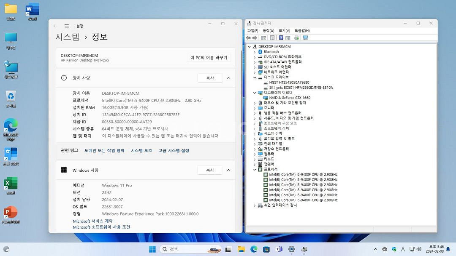The width and height of the screenshot is (456, 256).
Task: Expand the Bluetooth node
Action: (255, 52)
